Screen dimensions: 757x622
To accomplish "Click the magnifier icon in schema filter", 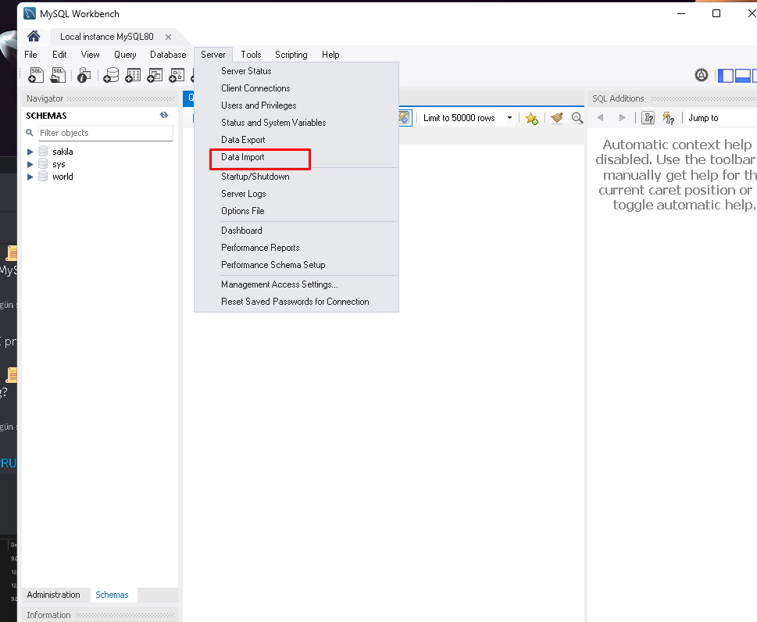I will [x=30, y=132].
